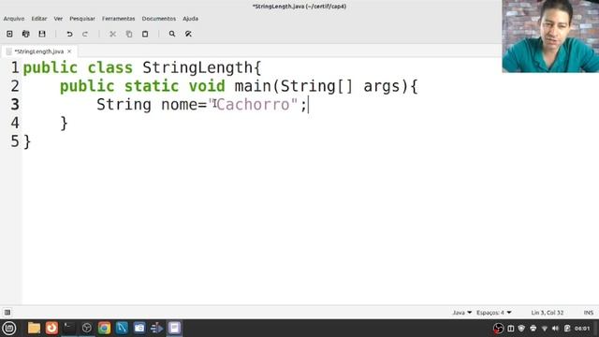This screenshot has width=599, height=337.
Task: Open Find with the magnifier icon
Action: 172,34
